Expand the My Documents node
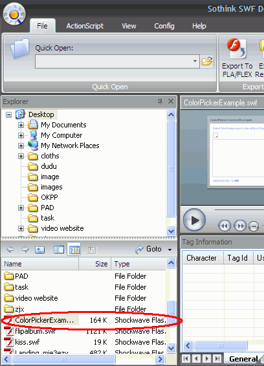 (21, 125)
